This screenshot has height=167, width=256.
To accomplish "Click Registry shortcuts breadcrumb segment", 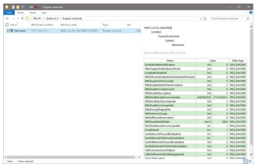I will coord(72,19).
